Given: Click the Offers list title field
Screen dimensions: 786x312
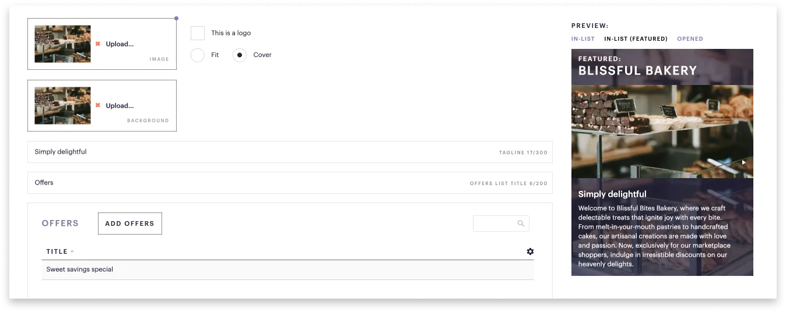Looking at the screenshot, I should (290, 183).
